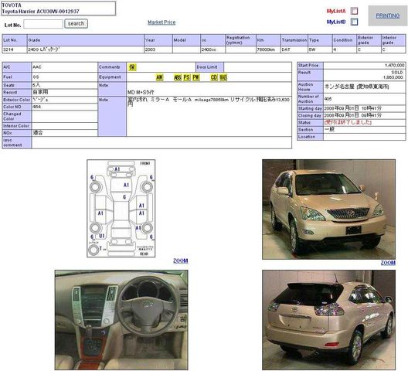Select engine size 2400cc cell

(212, 49)
